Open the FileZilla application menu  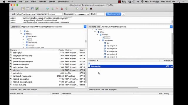tap(12, 1)
